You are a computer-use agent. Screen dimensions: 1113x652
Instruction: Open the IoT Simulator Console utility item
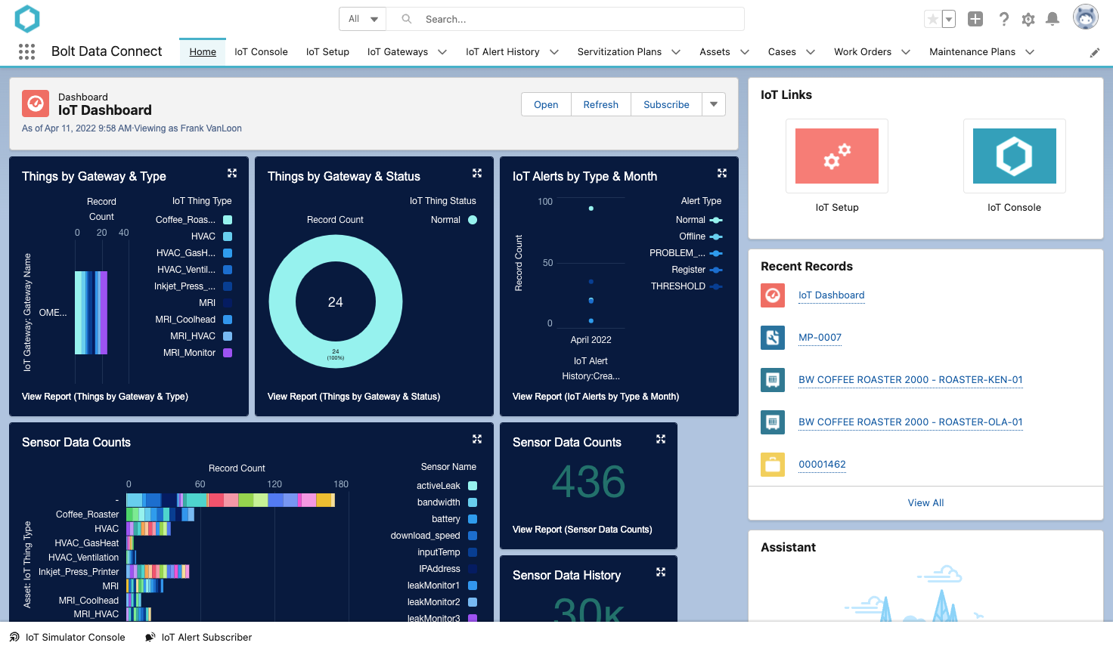[67, 637]
